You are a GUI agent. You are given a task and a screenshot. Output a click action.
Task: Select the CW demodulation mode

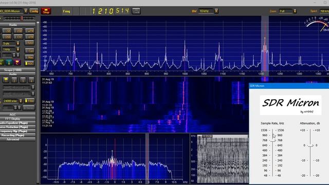coord(18,37)
